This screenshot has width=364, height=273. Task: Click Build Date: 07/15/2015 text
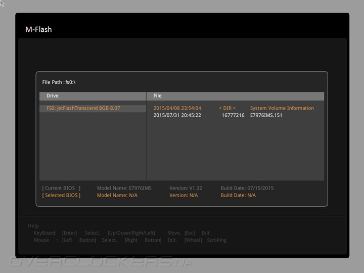[x=247, y=188]
